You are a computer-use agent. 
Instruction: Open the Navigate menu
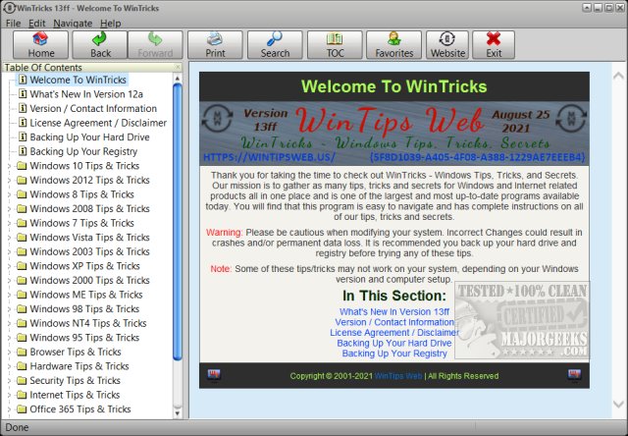(x=73, y=24)
